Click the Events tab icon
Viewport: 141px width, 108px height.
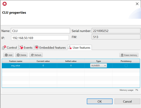[x=21, y=47]
